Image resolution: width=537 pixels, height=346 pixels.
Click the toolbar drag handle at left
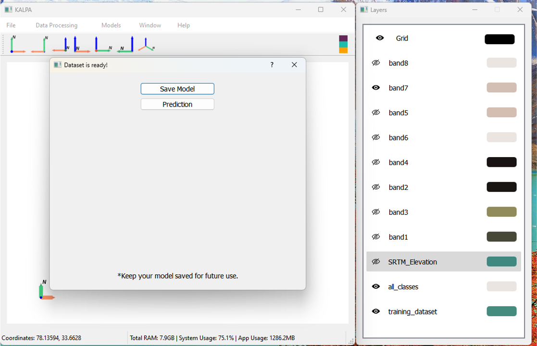[x=3, y=44]
